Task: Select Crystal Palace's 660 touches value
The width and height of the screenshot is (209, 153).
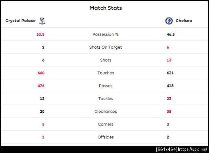Action: tap(41, 73)
